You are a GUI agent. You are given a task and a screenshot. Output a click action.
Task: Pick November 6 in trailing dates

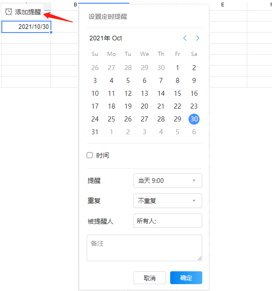coord(194,132)
